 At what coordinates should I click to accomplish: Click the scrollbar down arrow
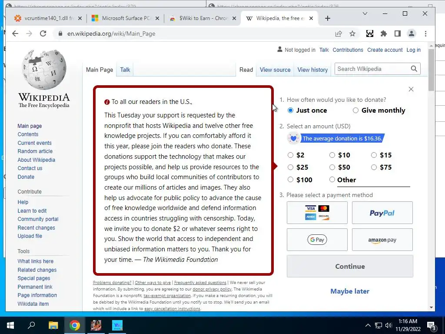click(x=432, y=307)
